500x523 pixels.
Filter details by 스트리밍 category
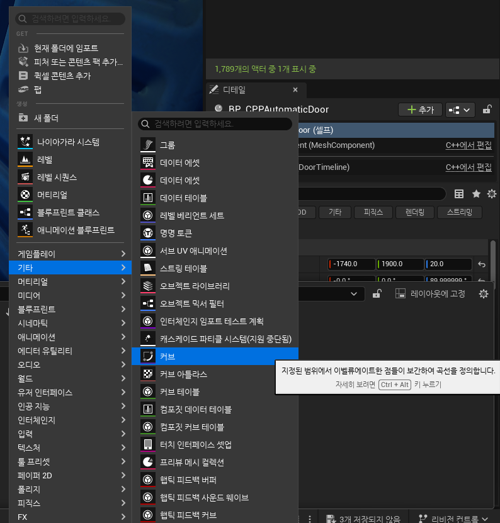coord(460,212)
